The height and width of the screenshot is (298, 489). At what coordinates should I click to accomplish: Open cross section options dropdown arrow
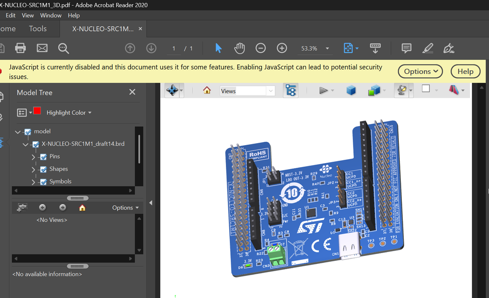(x=463, y=90)
